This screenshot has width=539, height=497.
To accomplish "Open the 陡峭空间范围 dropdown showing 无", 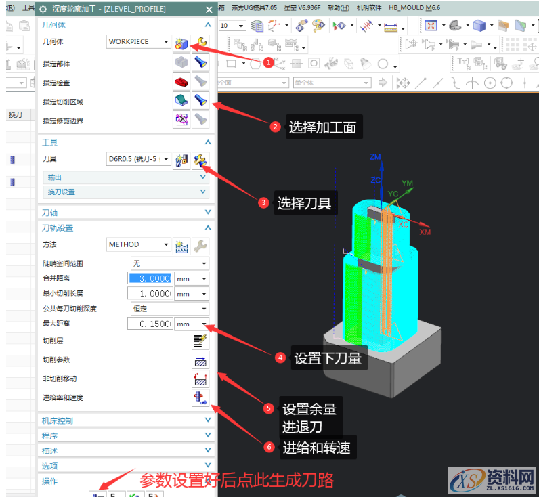I will tap(170, 263).
